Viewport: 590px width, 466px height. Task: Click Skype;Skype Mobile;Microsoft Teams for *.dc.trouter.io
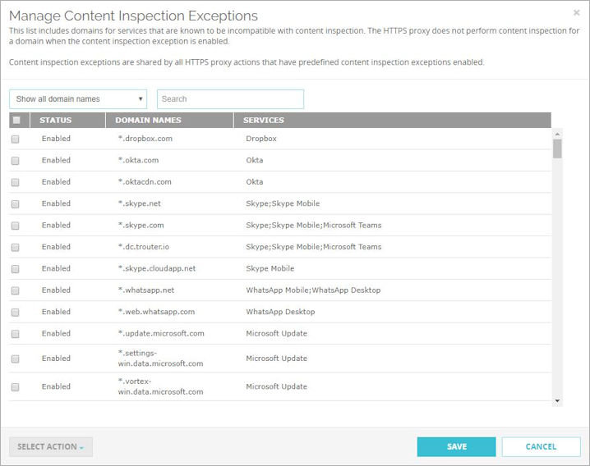(x=313, y=247)
